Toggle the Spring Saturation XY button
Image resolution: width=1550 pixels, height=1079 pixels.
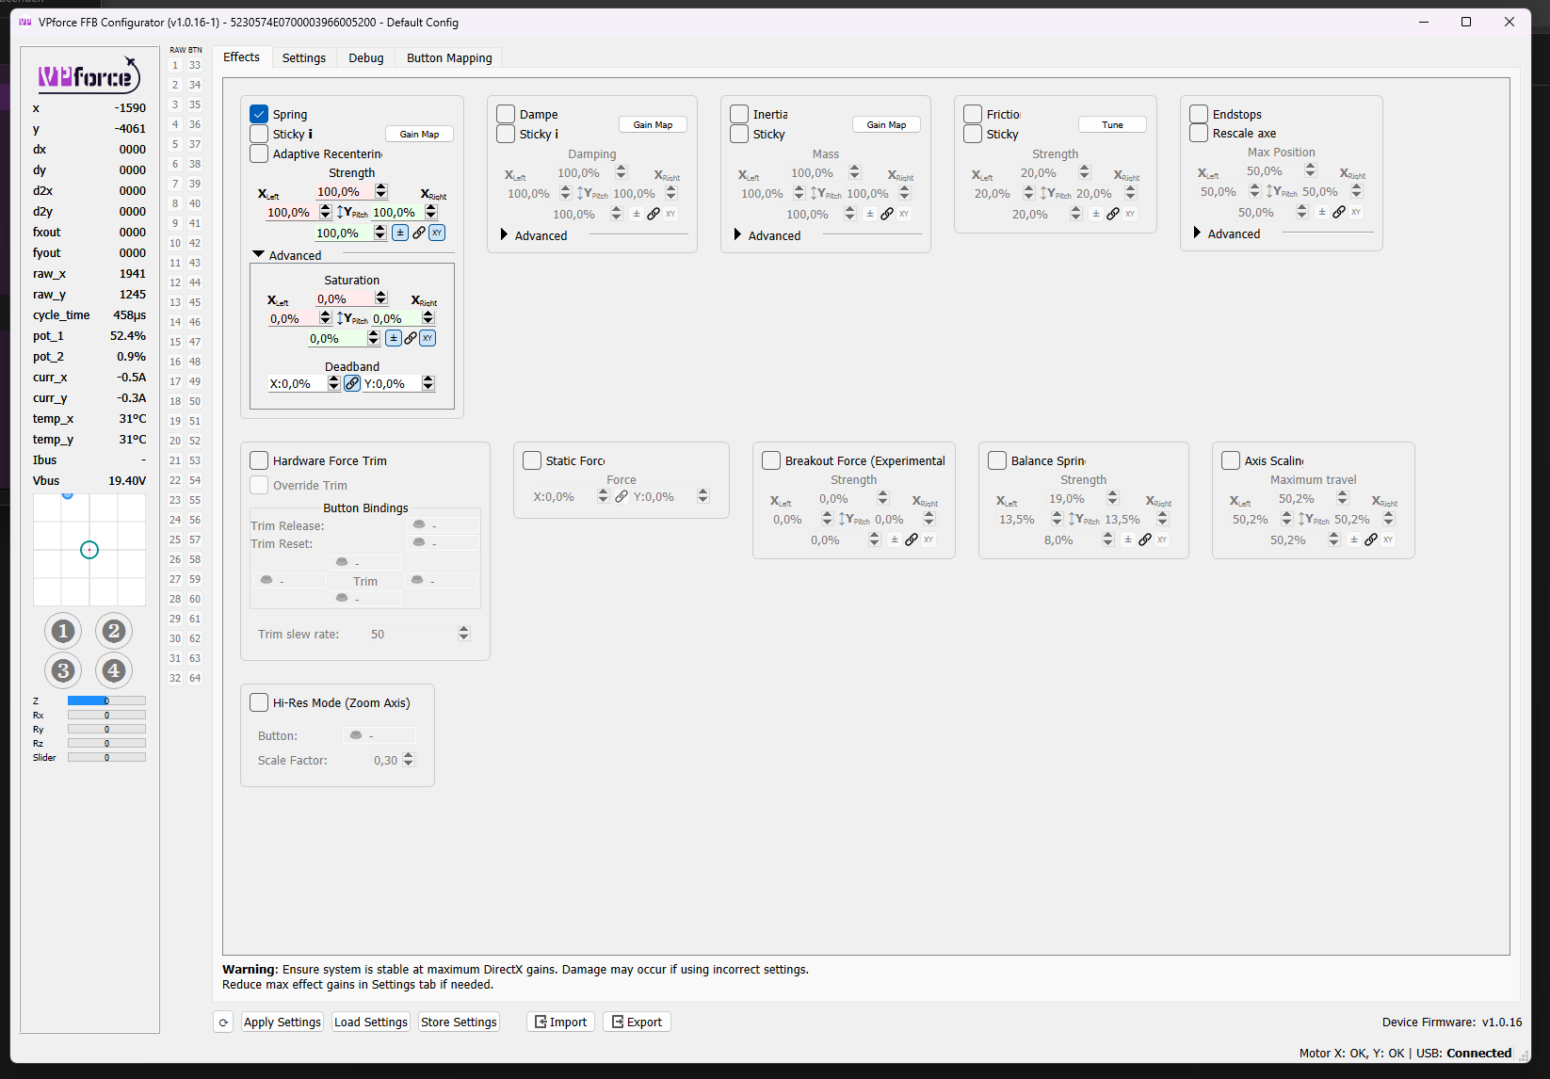[428, 338]
